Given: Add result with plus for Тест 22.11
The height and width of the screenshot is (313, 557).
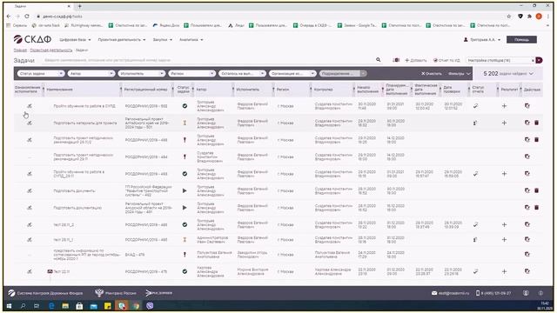Looking at the screenshot, I should coord(504,271).
